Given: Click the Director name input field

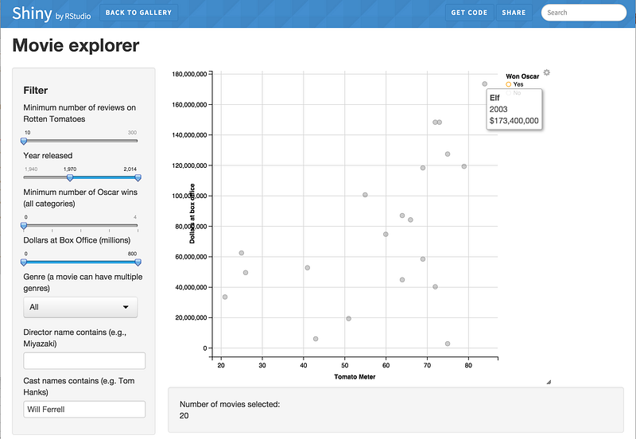Looking at the screenshot, I should point(84,361).
